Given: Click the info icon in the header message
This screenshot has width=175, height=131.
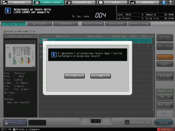Looking at the screenshot, I should coord(8,11).
